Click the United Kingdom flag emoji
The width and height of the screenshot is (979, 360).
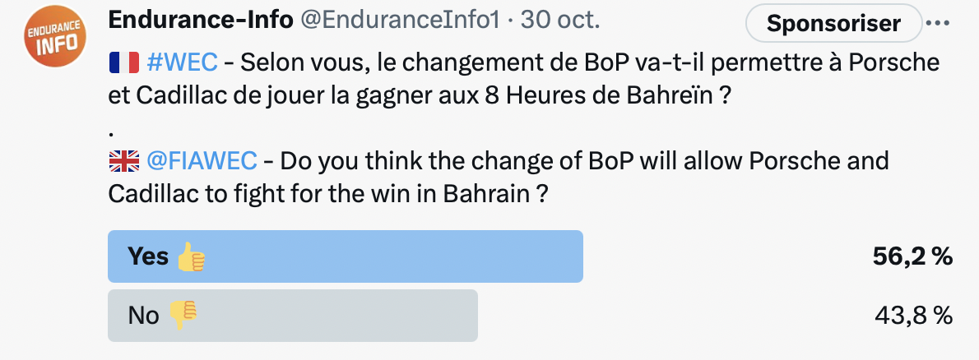tap(123, 162)
